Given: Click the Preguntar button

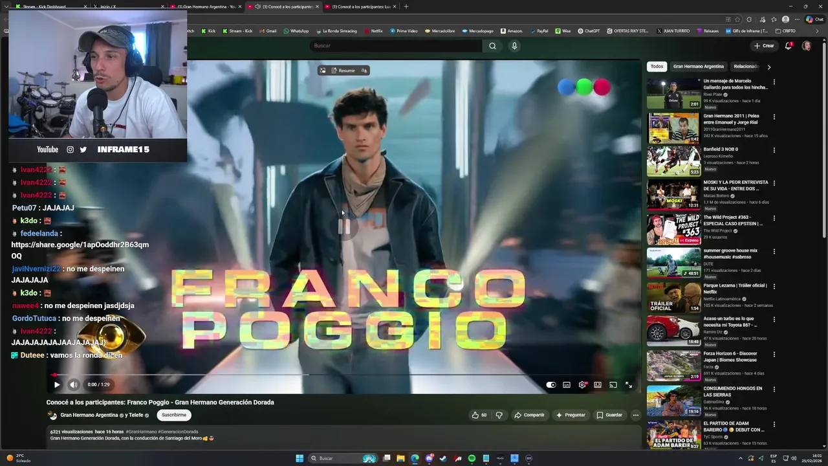Looking at the screenshot, I should [571, 415].
